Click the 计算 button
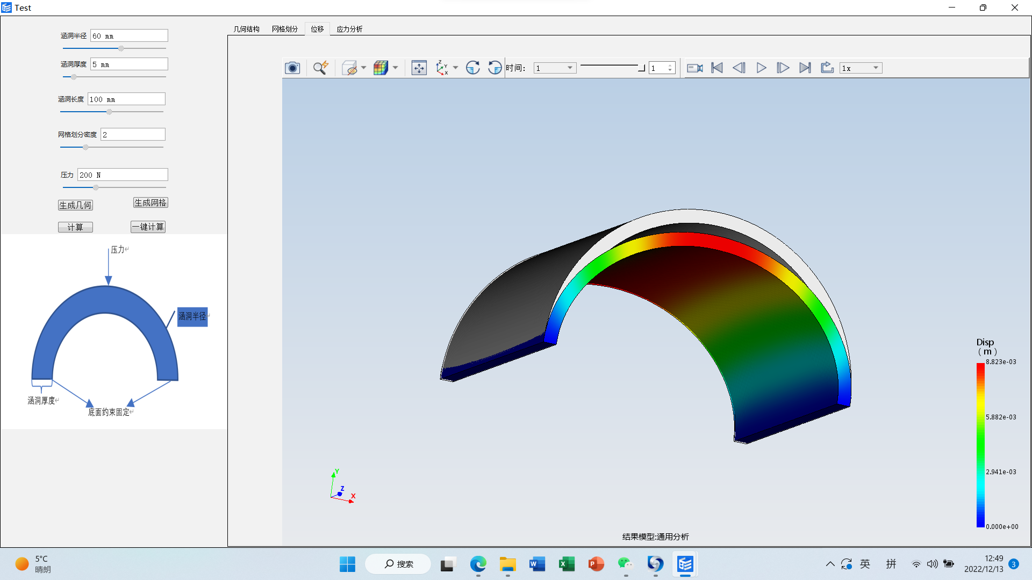The image size is (1032, 580). (75, 227)
